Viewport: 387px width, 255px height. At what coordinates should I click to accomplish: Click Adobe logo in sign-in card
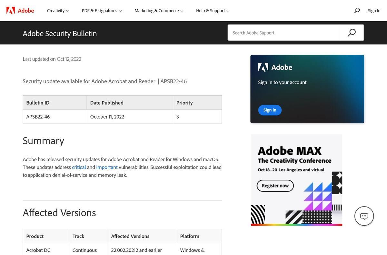[275, 67]
